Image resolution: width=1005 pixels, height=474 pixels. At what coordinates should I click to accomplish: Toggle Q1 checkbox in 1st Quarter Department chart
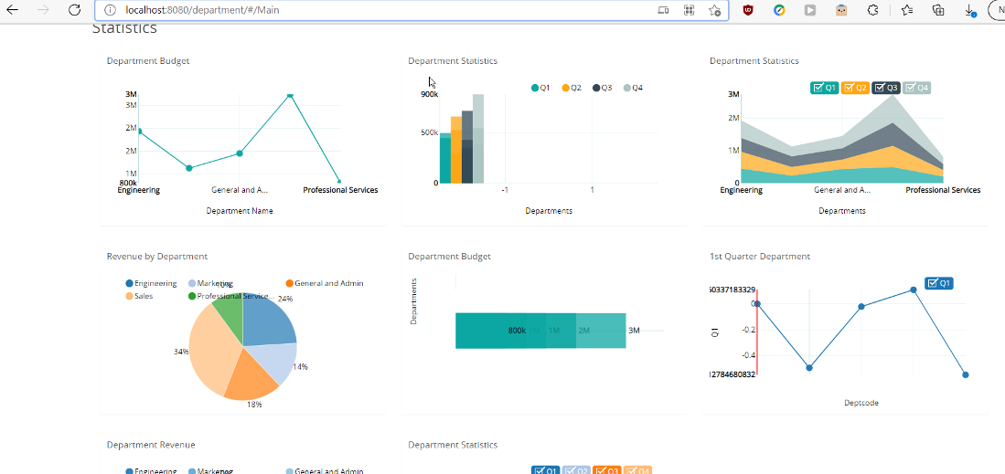939,283
